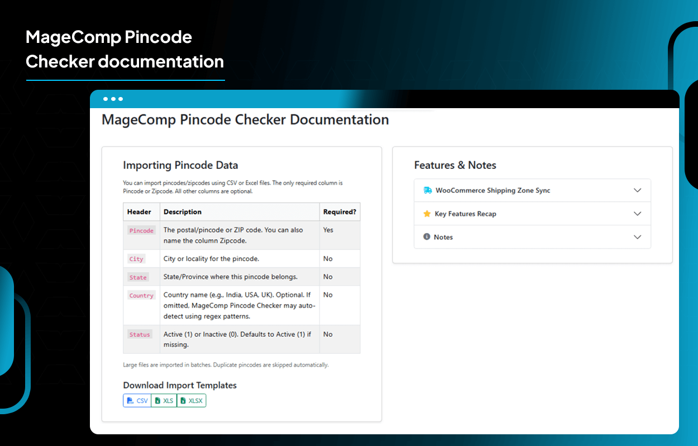Viewport: 698px width, 446px height.
Task: Click the CSV file icon on the download button
Action: coord(130,400)
